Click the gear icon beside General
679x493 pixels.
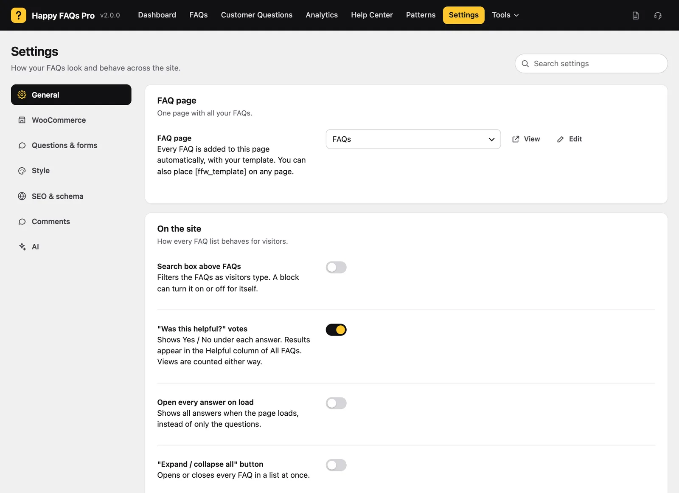[x=22, y=95]
